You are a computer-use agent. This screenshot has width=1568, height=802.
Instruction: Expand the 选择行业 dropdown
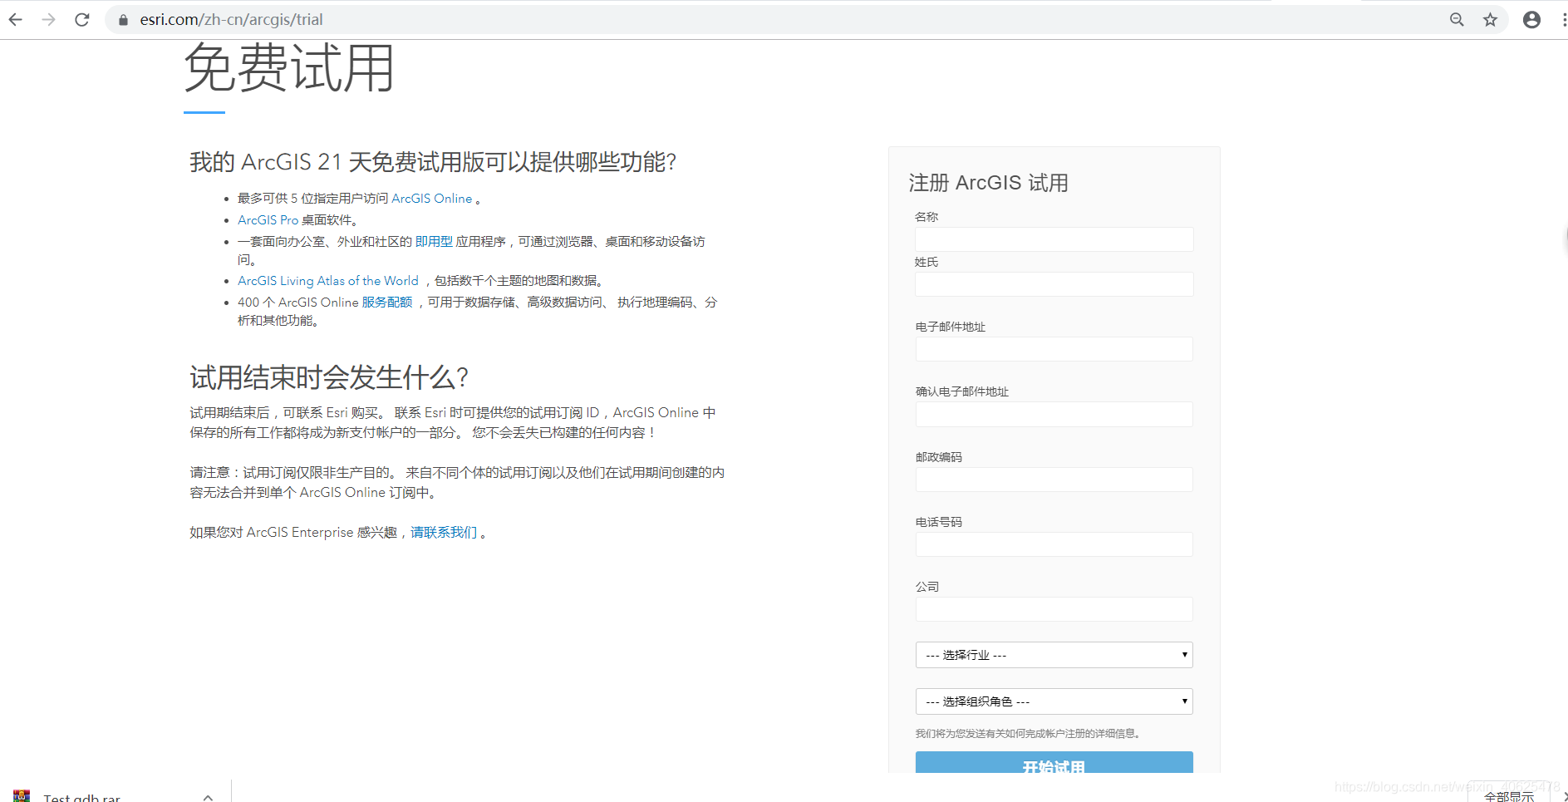point(1054,655)
